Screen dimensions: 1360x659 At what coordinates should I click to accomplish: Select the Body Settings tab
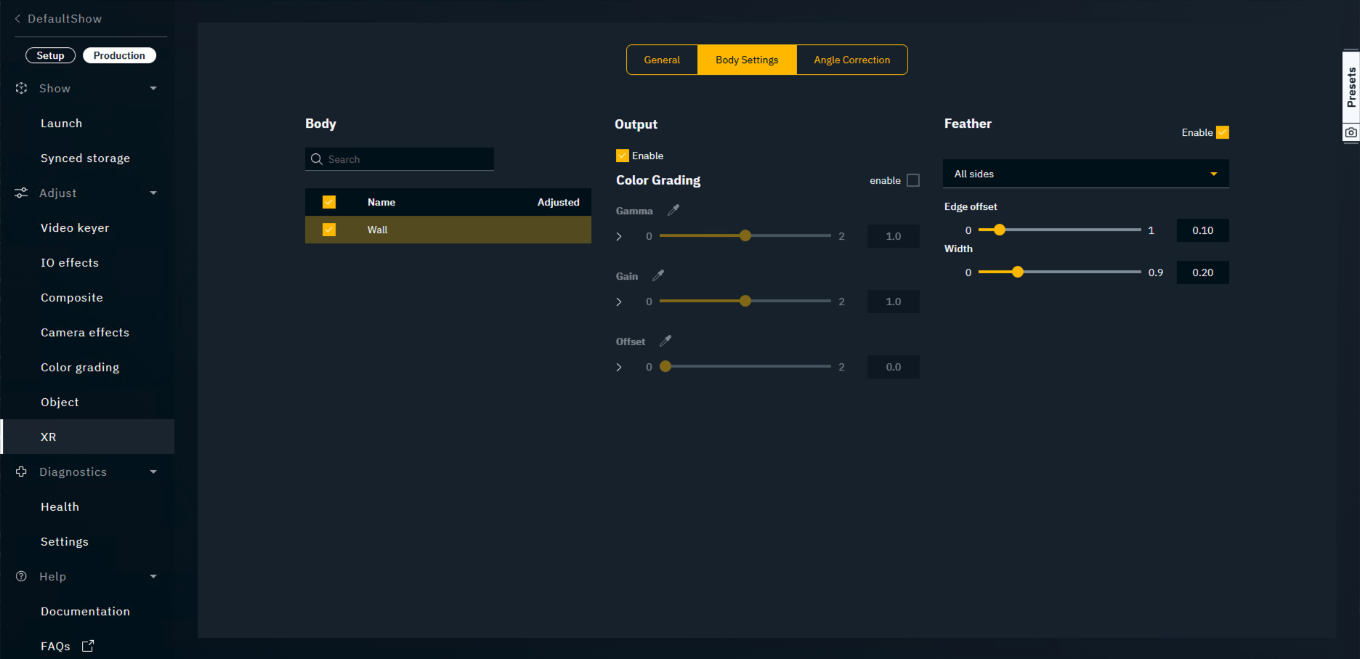(x=747, y=60)
